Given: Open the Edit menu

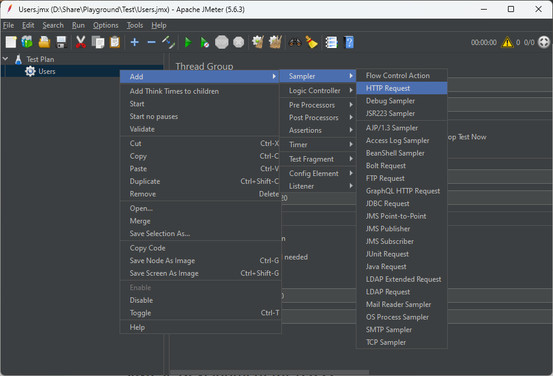Looking at the screenshot, I should tap(28, 25).
